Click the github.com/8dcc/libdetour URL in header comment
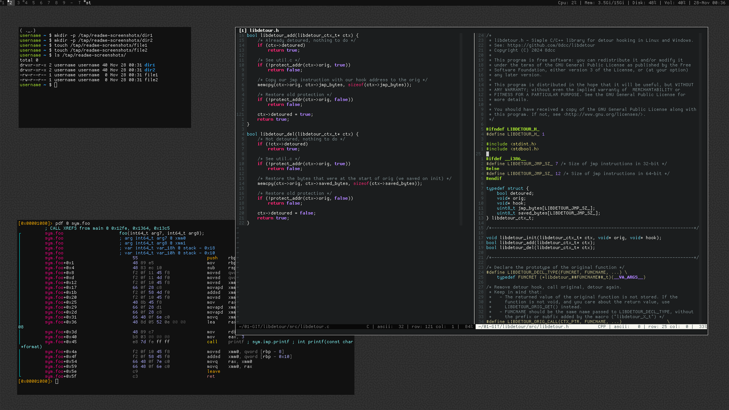Image resolution: width=729 pixels, height=410 pixels. point(551,45)
